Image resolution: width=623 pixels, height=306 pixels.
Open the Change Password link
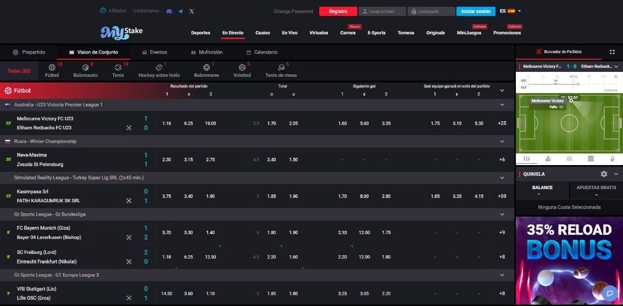[x=294, y=11]
